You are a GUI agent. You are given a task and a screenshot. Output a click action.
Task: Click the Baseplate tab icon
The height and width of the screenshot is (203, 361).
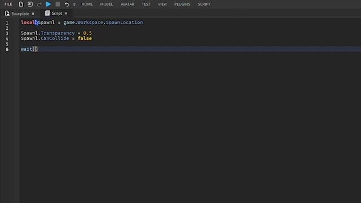pos(7,14)
